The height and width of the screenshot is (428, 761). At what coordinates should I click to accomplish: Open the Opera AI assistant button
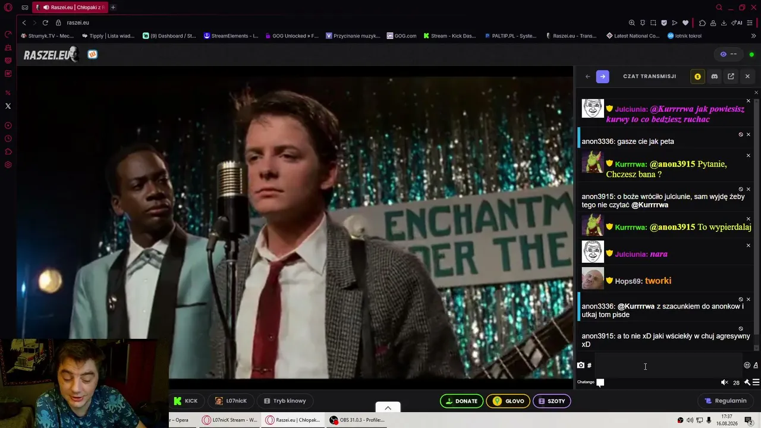[x=737, y=23]
